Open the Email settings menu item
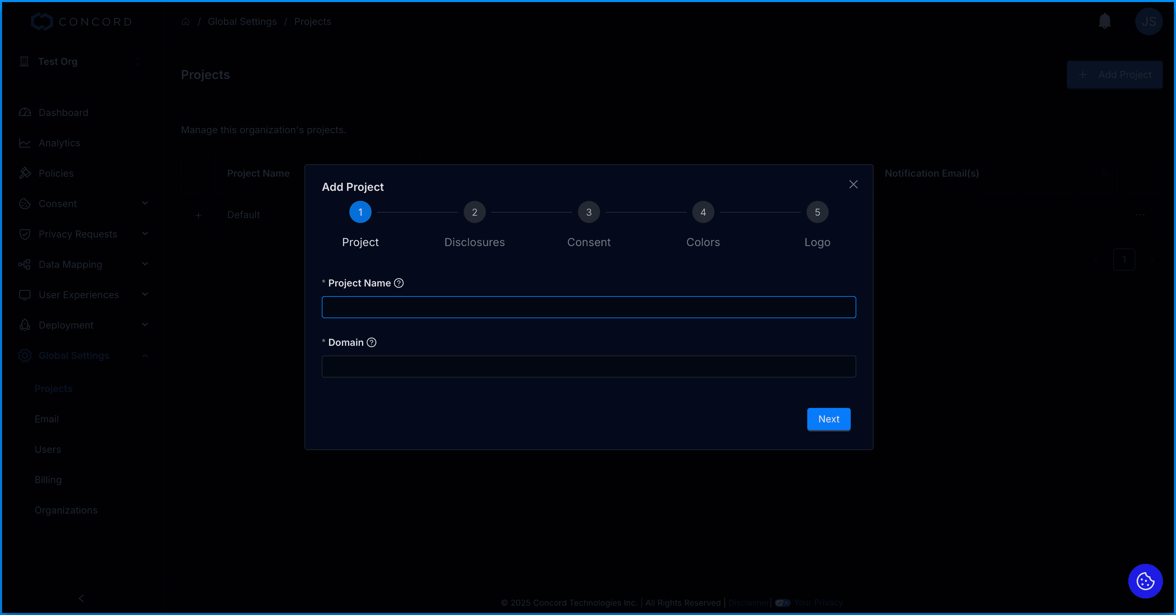The width and height of the screenshot is (1176, 615). [47, 419]
